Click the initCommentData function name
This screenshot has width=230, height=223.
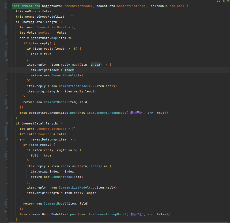tap(26, 6)
